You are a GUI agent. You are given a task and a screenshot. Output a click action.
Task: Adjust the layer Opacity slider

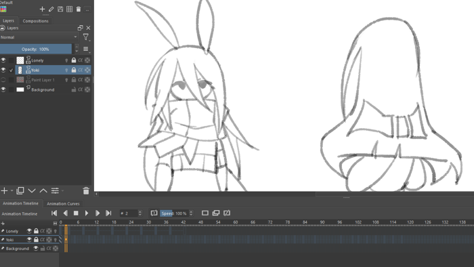coord(36,49)
